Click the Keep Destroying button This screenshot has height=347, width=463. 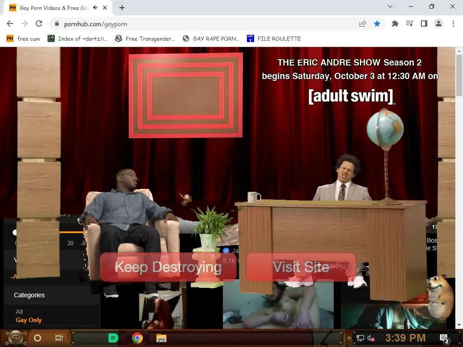[168, 267]
